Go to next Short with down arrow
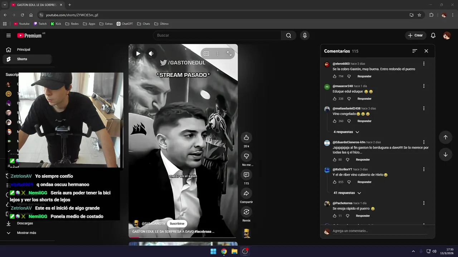 445,155
